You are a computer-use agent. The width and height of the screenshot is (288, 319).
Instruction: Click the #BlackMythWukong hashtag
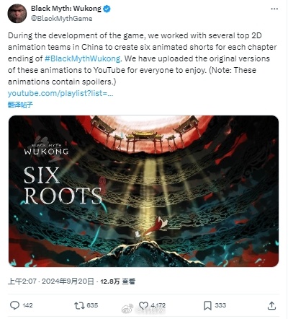pos(83,58)
